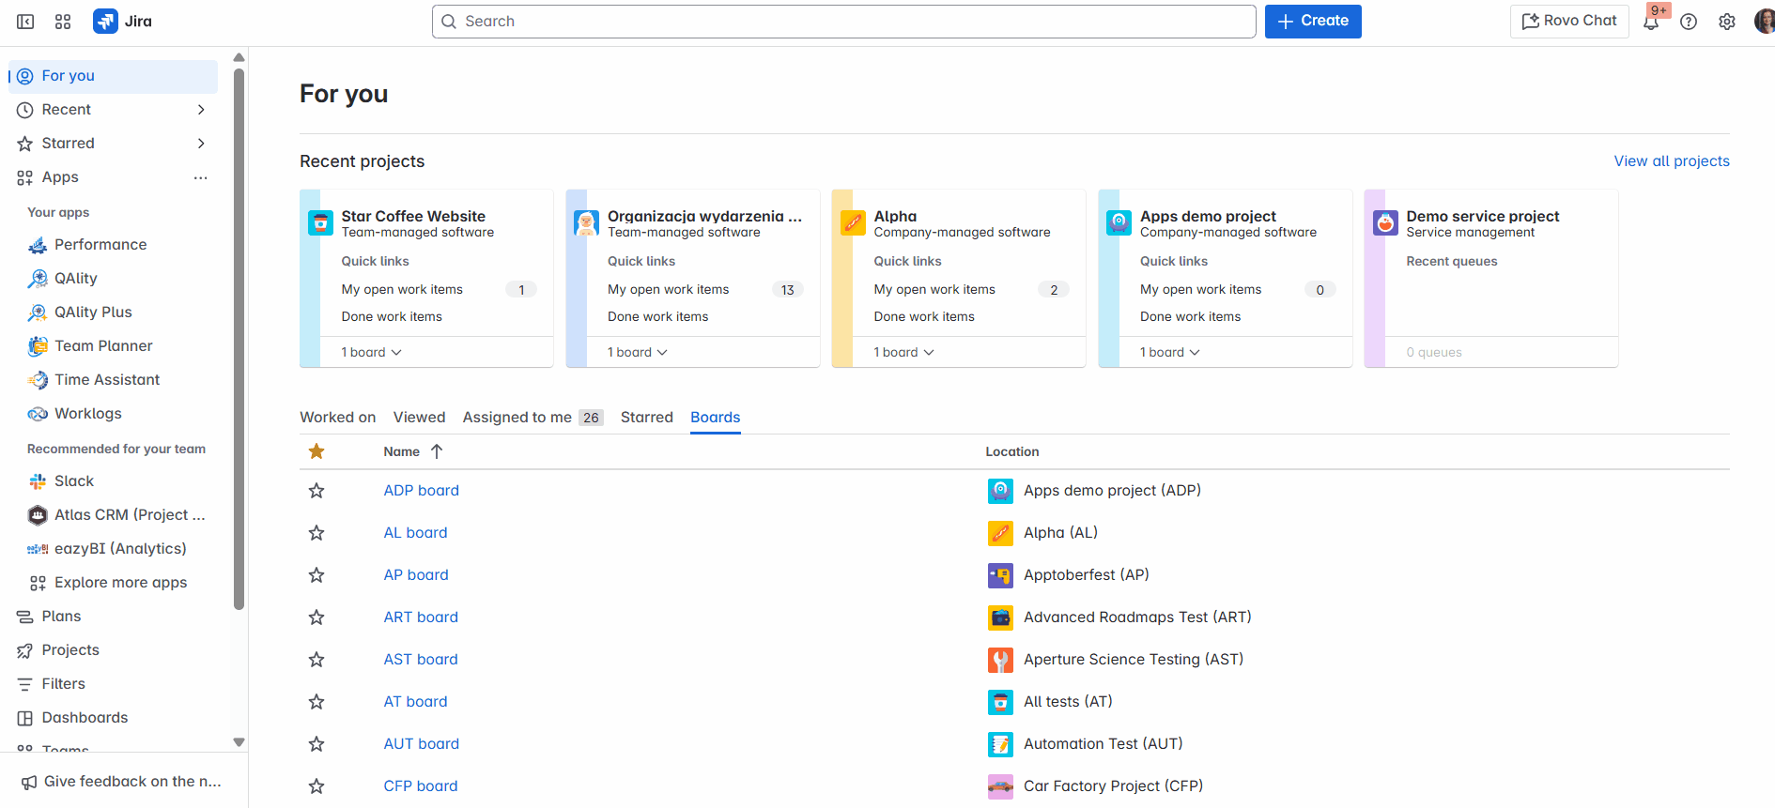Switch to the Worked on tab
The width and height of the screenshot is (1775, 808).
coord(338,418)
